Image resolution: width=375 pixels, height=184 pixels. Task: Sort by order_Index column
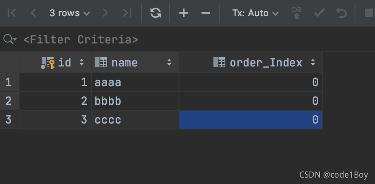coord(313,63)
